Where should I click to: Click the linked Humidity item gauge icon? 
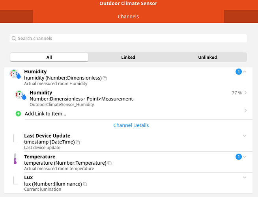[x=21, y=95]
